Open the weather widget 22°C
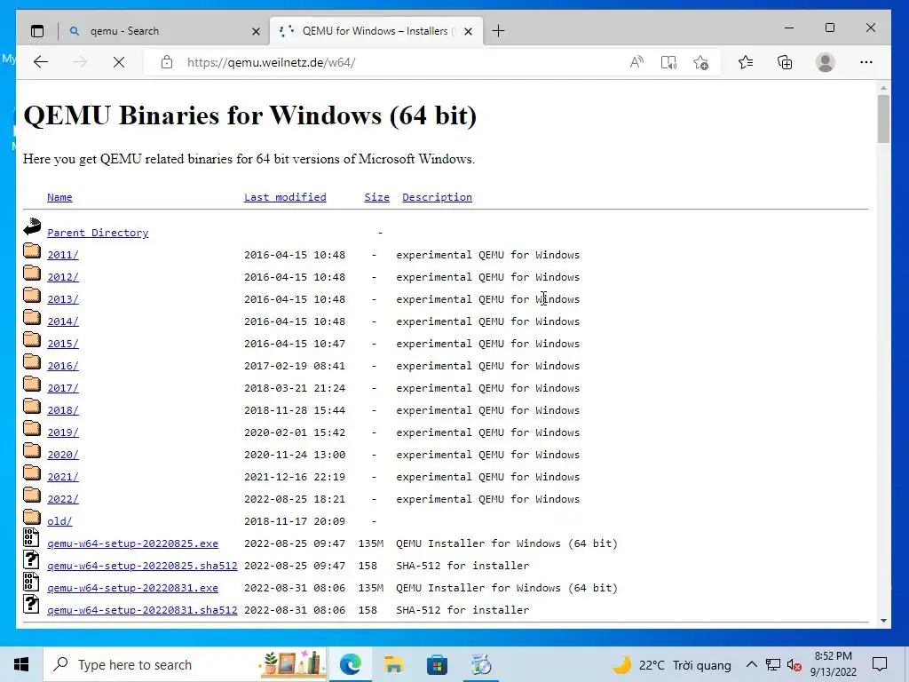The height and width of the screenshot is (682, 909). click(671, 664)
